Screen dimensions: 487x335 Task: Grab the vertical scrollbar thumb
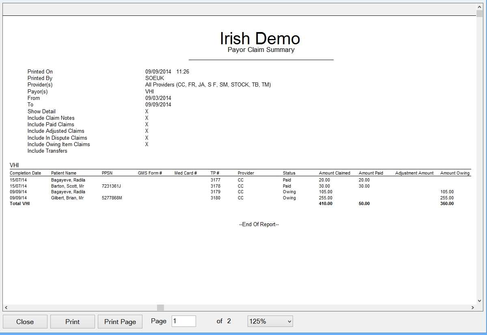[480, 14]
